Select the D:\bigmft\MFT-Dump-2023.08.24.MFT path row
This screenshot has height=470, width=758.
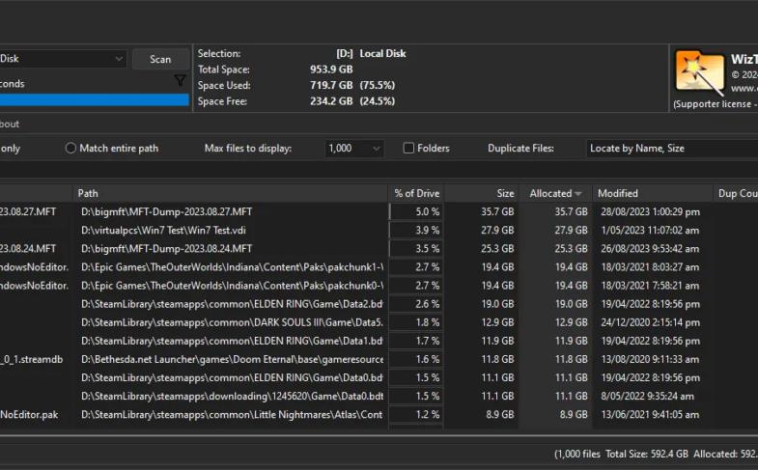click(167, 249)
